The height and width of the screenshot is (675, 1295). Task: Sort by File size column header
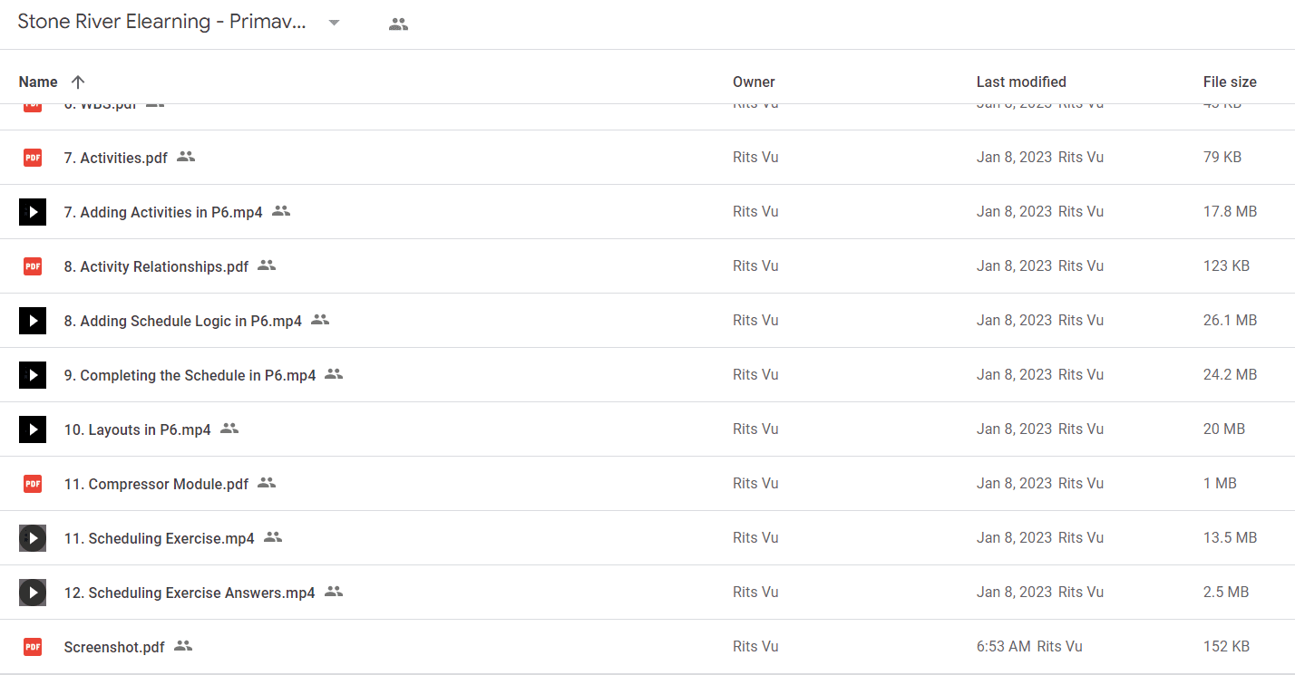point(1230,82)
